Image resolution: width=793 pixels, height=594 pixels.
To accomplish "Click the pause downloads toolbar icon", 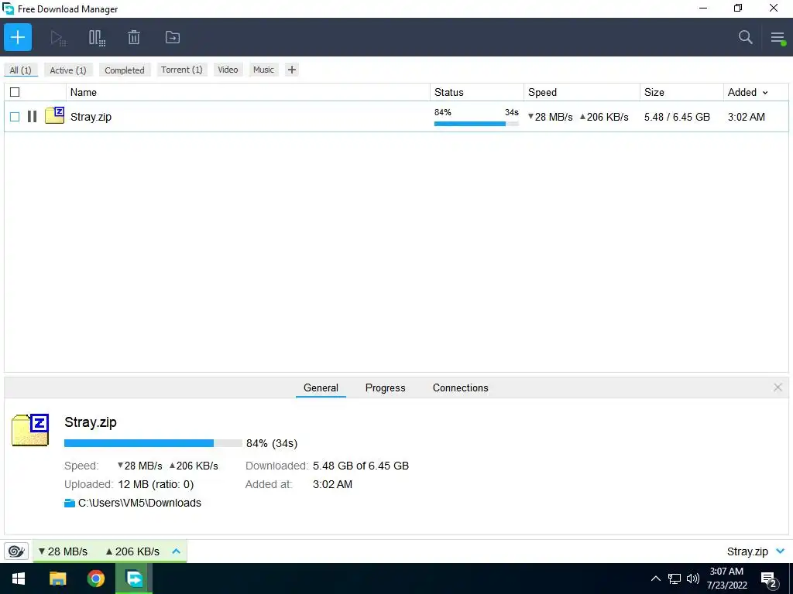I will click(x=97, y=37).
